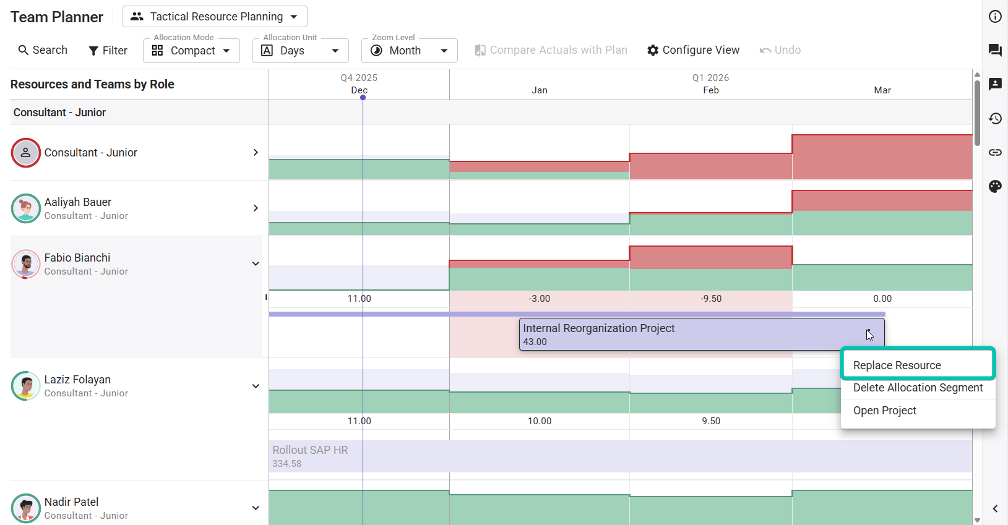Select Open Project from context menu
Image resolution: width=1008 pixels, height=525 pixels.
[x=884, y=411]
